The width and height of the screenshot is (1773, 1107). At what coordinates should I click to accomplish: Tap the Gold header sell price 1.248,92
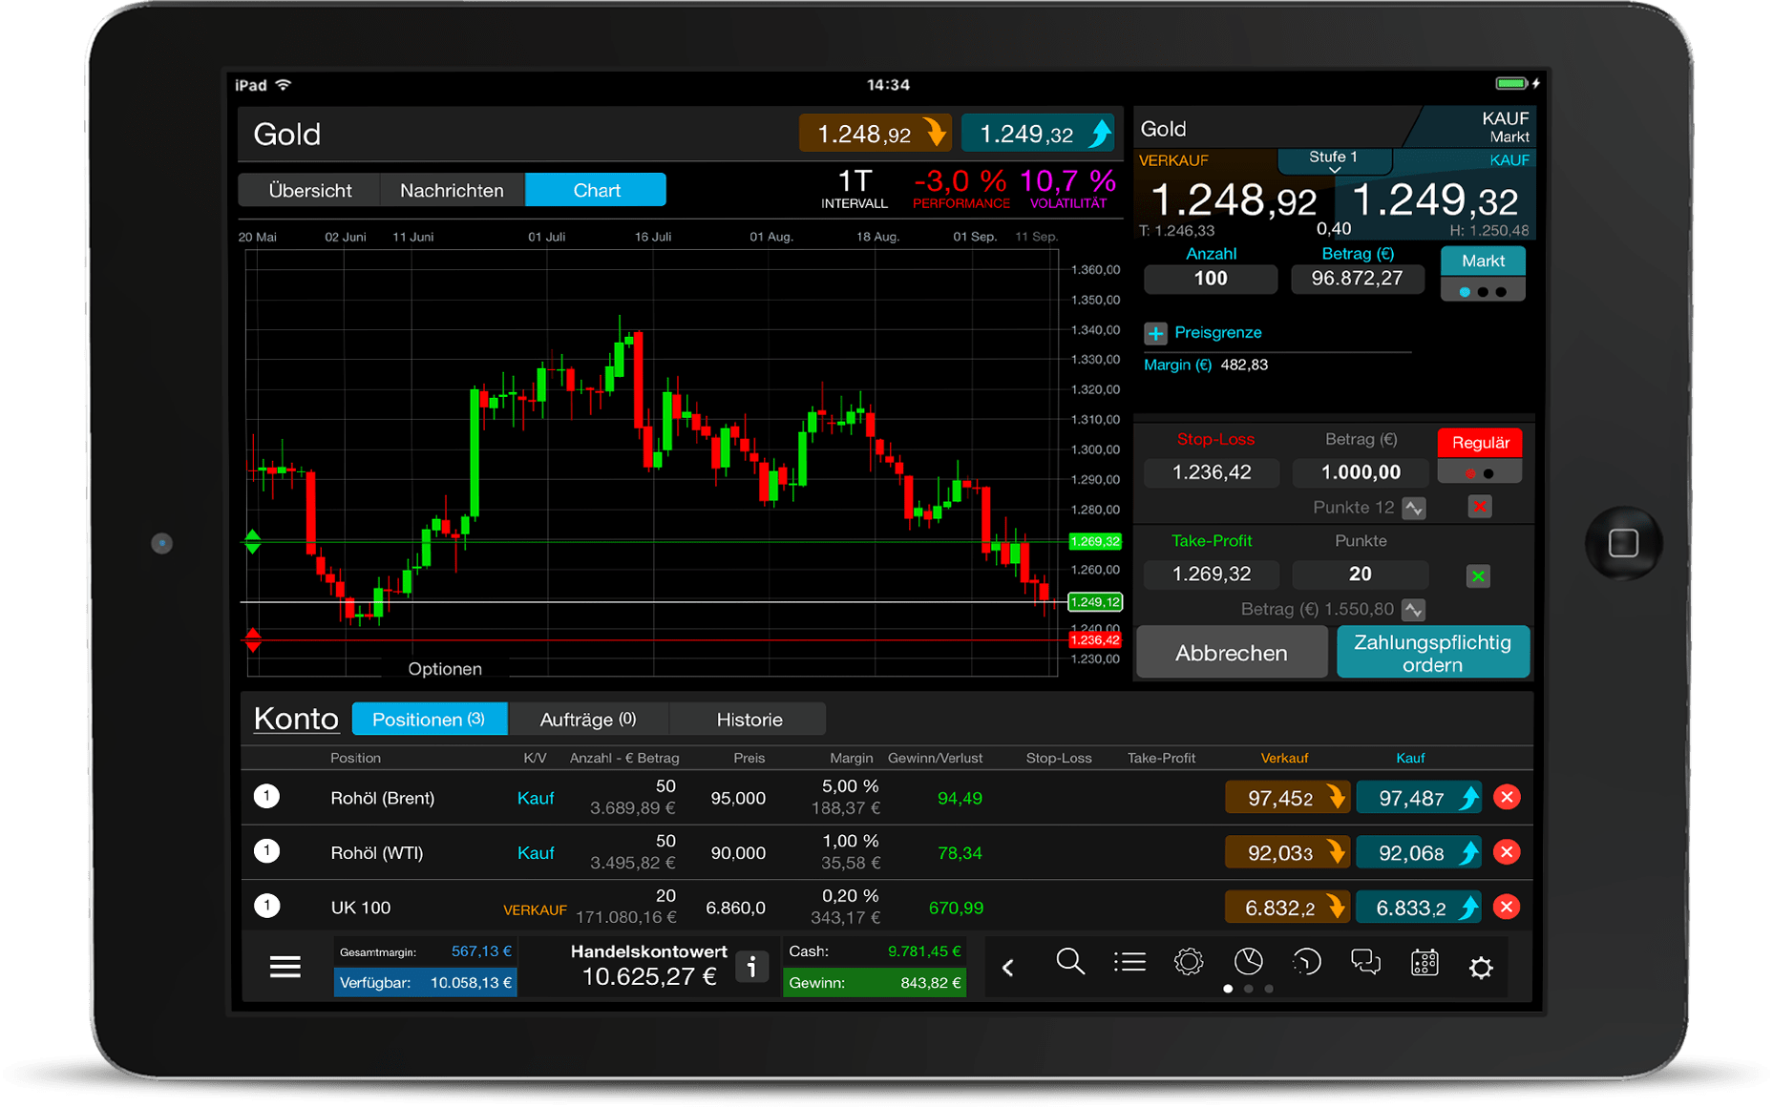pyautogui.click(x=875, y=134)
